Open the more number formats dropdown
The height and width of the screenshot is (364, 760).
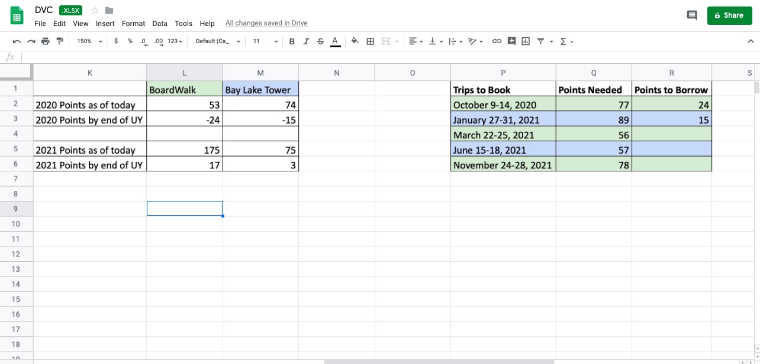click(x=175, y=41)
